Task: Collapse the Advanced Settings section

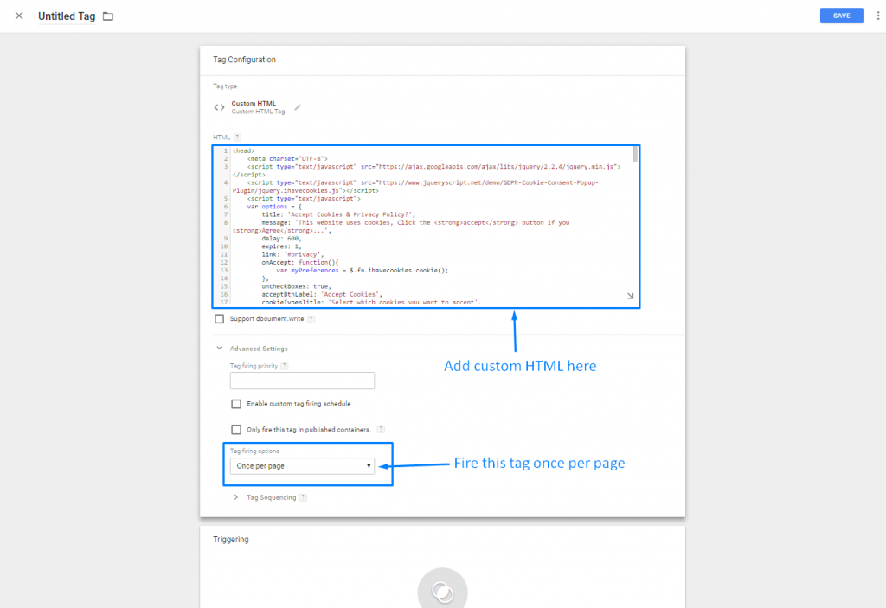Action: point(219,348)
